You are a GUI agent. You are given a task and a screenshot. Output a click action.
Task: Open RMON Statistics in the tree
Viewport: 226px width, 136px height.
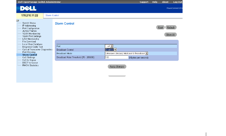30,65
